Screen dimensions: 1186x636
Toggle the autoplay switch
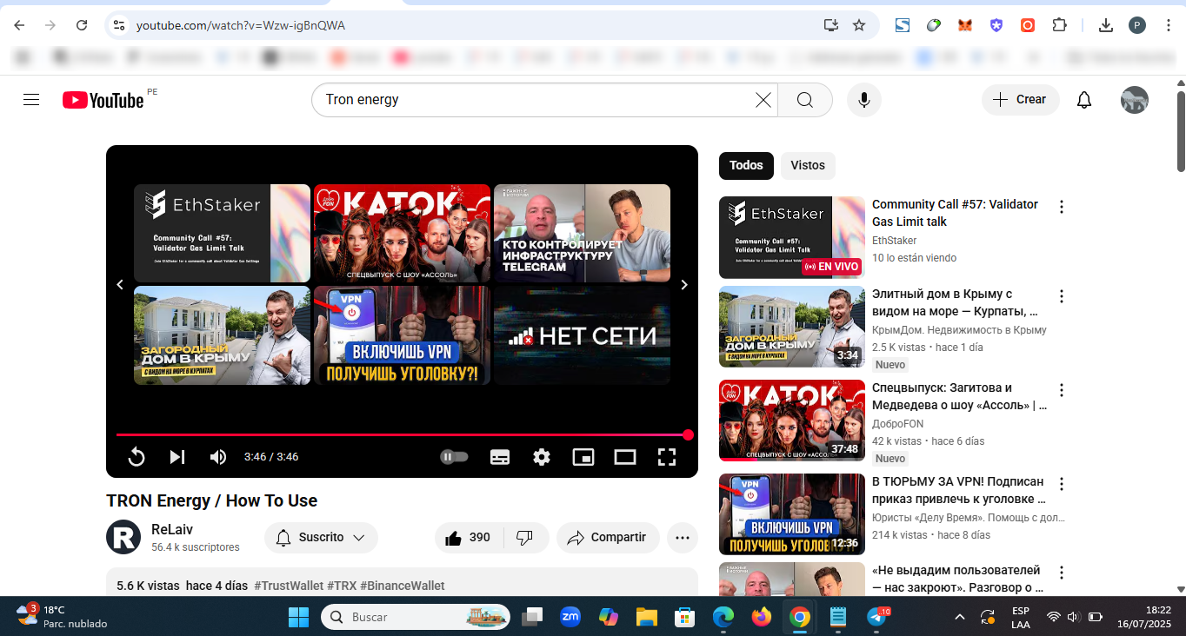(454, 457)
